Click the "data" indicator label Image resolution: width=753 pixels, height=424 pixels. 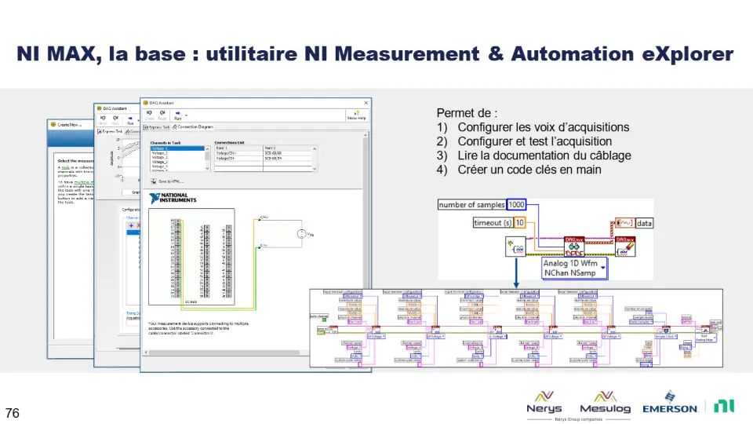click(644, 223)
